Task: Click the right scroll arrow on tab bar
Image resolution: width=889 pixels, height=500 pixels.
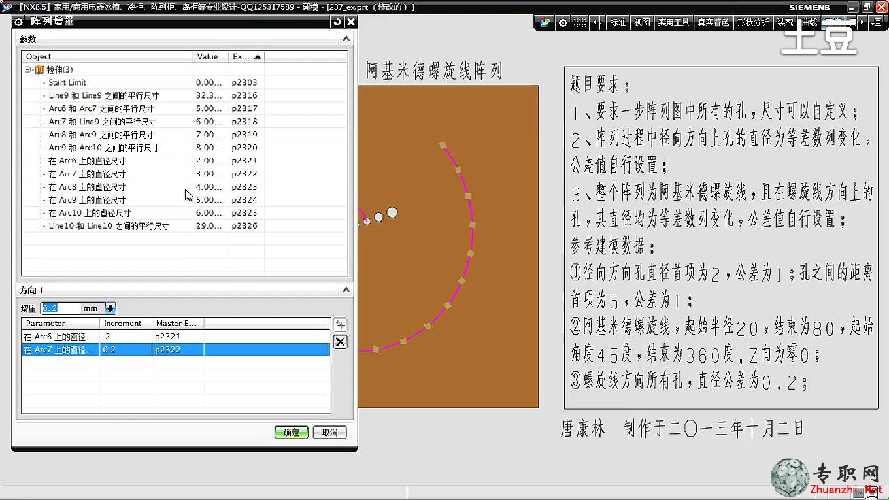Action: [x=862, y=22]
